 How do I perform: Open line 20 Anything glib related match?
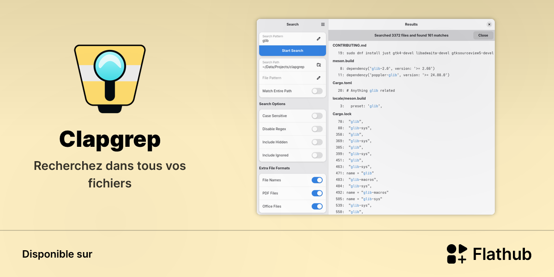click(366, 90)
